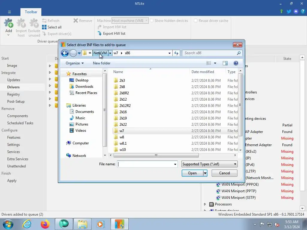Click the Cancel button
The image size is (307, 230).
[x=224, y=173]
